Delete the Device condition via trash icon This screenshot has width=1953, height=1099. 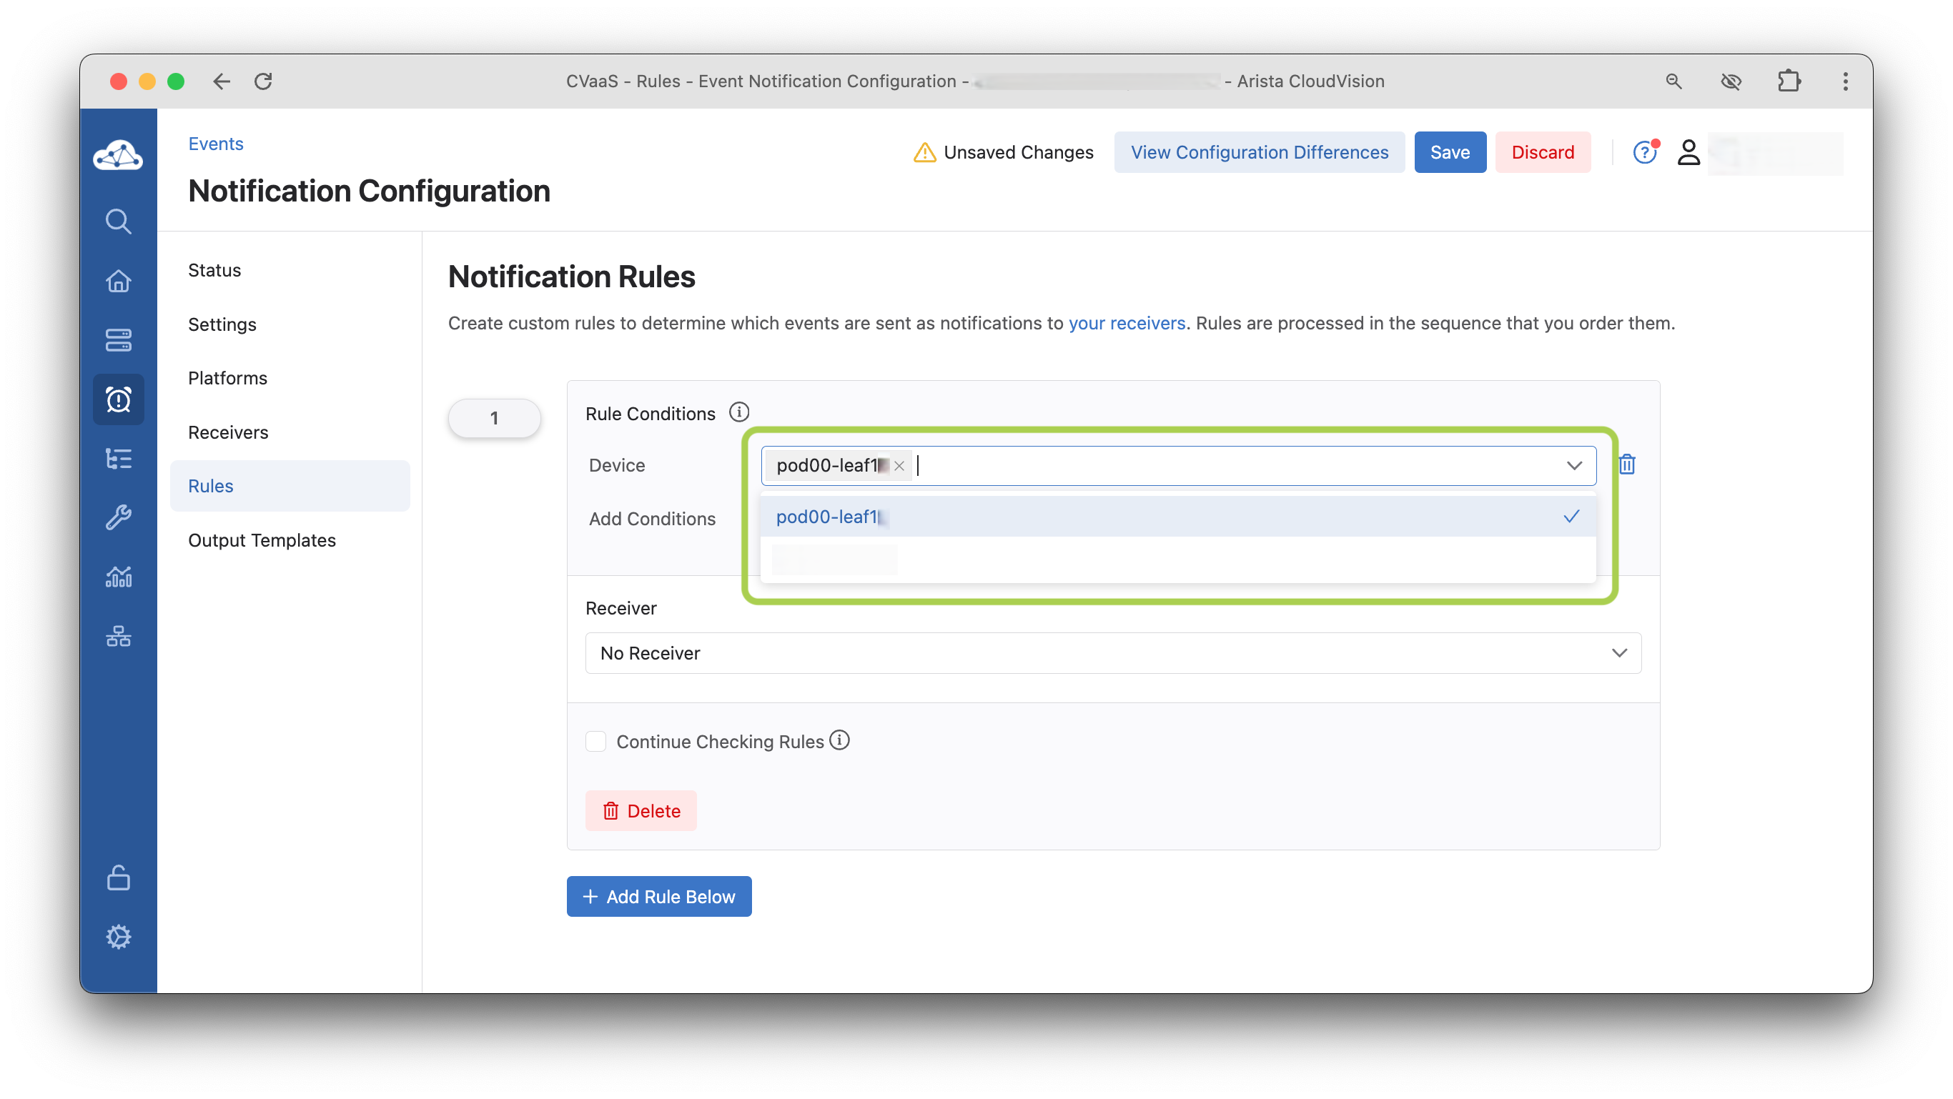click(1627, 464)
